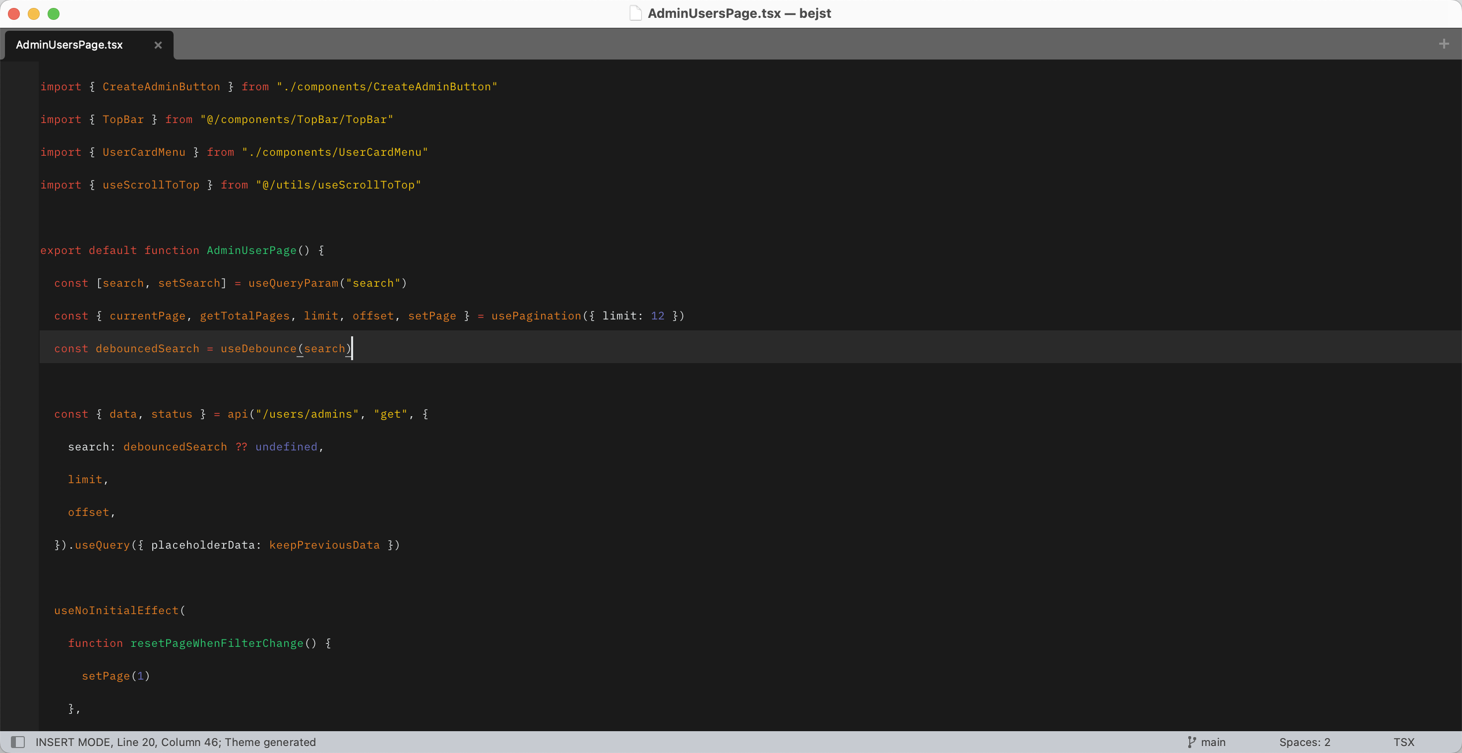Screen dimensions: 1462x753
Task: Click the new tab plus icon
Action: (x=1444, y=44)
